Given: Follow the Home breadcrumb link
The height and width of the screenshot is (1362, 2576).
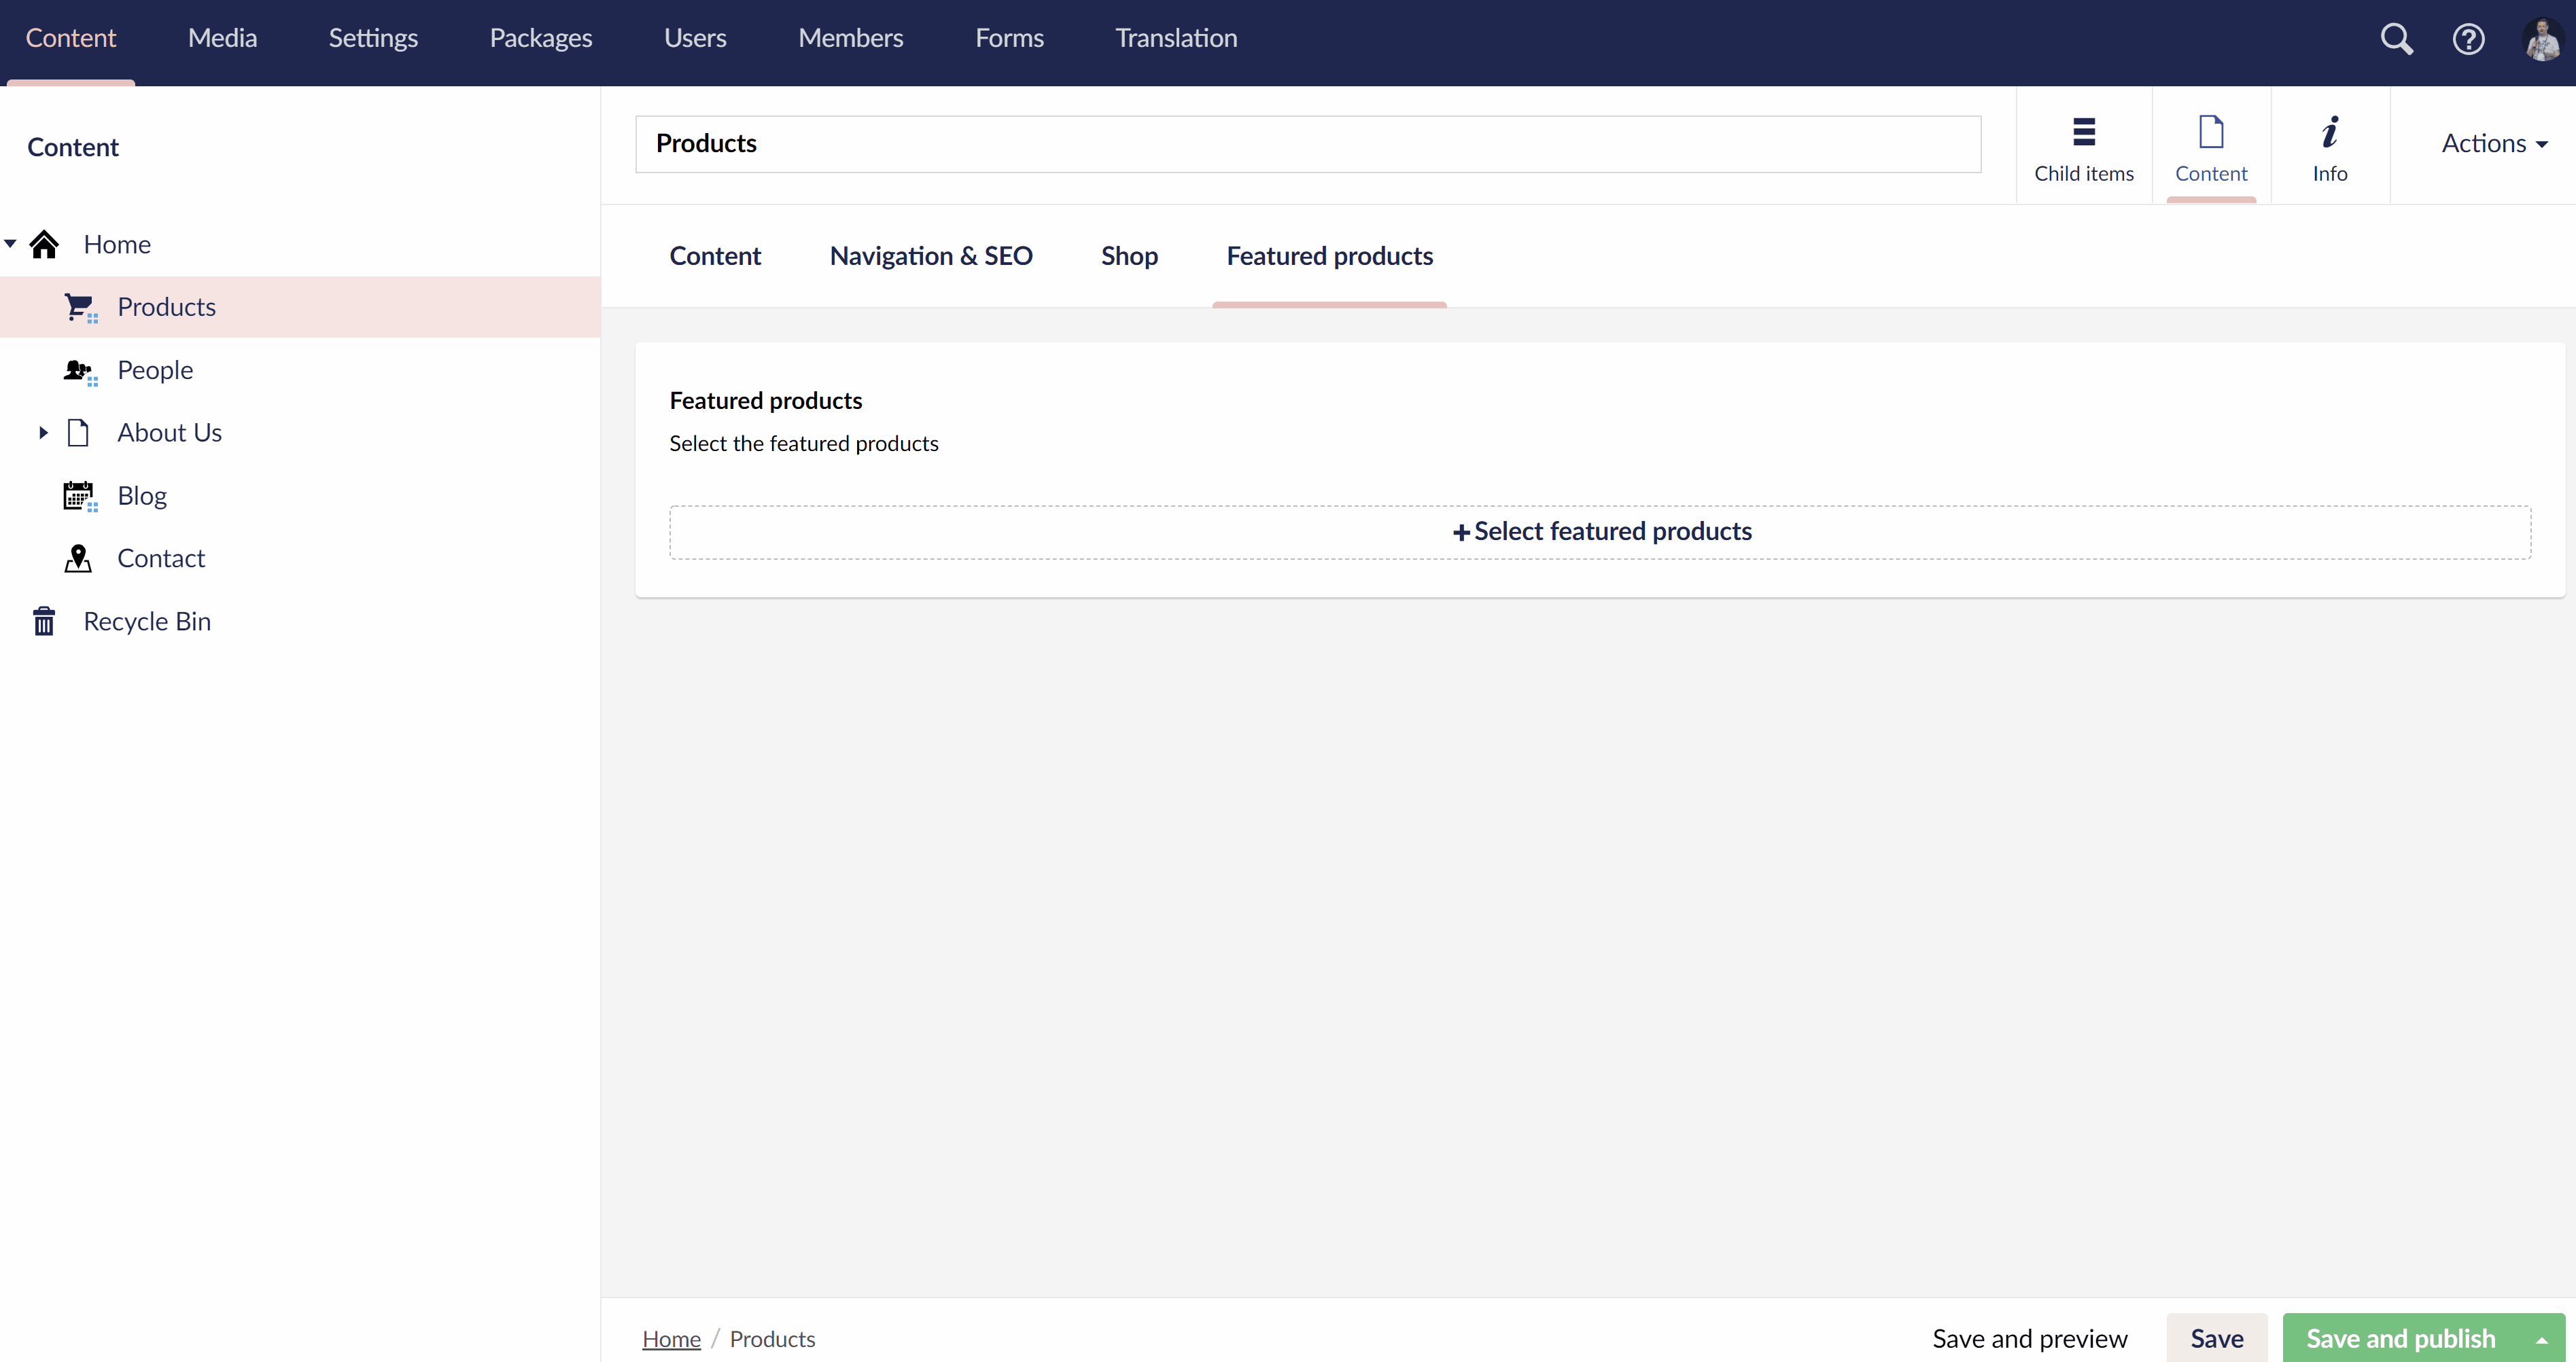Looking at the screenshot, I should coord(671,1339).
